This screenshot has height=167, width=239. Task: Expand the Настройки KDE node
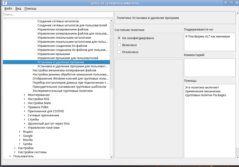[24, 99]
